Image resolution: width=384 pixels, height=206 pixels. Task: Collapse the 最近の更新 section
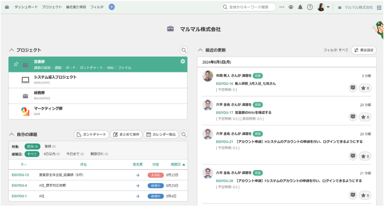click(x=201, y=50)
